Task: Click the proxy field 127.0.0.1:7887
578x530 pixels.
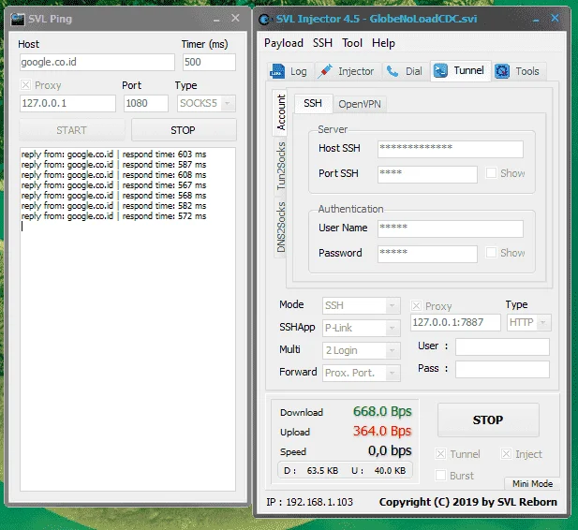Action: 455,322
